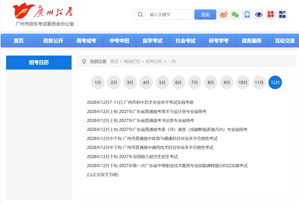Open the 首页 navigation menu item

(19, 41)
